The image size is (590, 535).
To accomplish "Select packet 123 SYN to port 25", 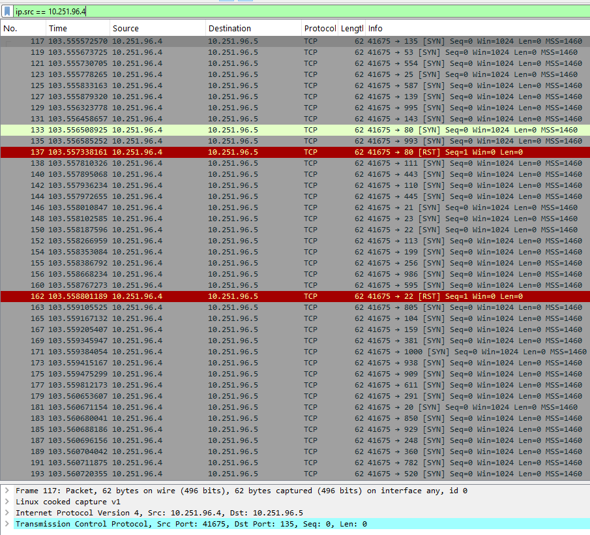I will click(295, 74).
